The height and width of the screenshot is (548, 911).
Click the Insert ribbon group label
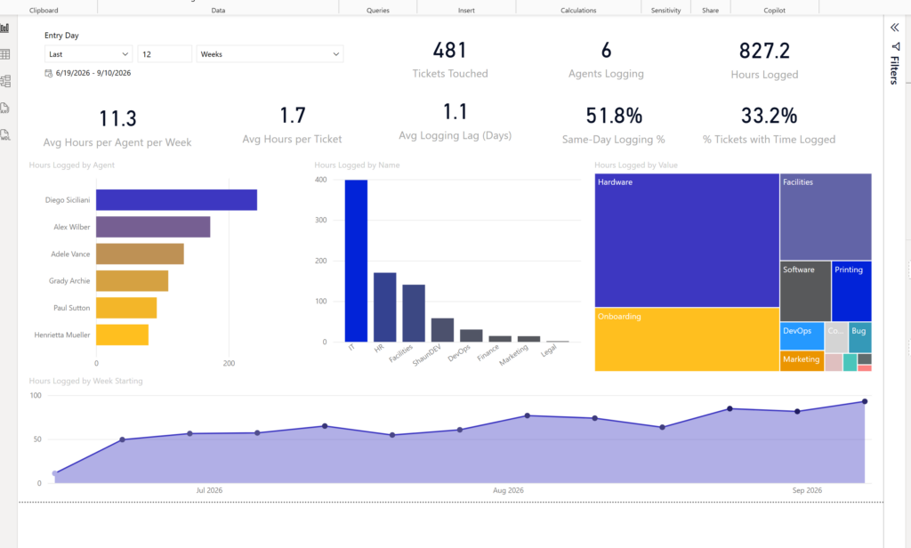466,11
